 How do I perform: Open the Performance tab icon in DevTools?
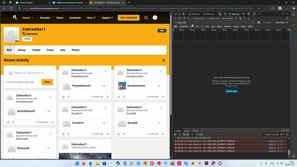click(243, 14)
